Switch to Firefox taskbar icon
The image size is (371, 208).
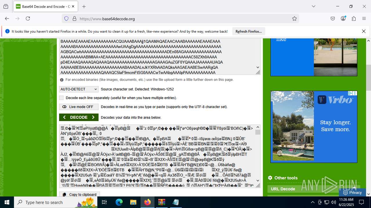click(x=148, y=202)
